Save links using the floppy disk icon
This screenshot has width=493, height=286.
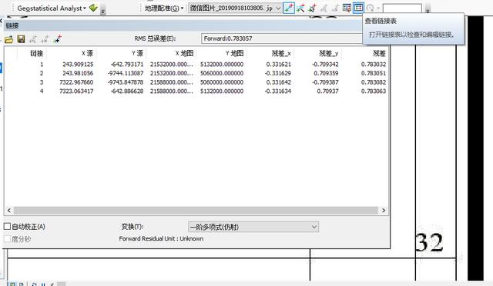point(21,39)
